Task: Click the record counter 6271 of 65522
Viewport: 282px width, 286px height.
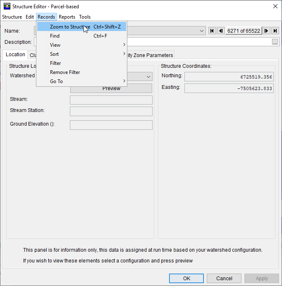Action: (244, 31)
